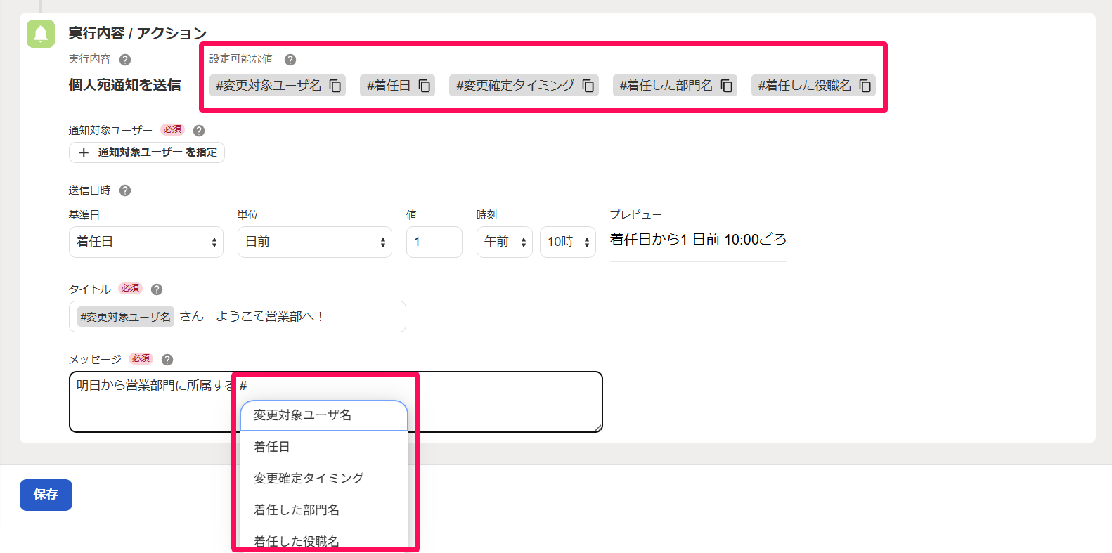This screenshot has width=1112, height=553.
Task: Click the 値 number input field
Action: (434, 242)
